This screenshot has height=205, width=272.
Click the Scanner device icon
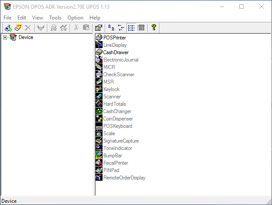99,97
